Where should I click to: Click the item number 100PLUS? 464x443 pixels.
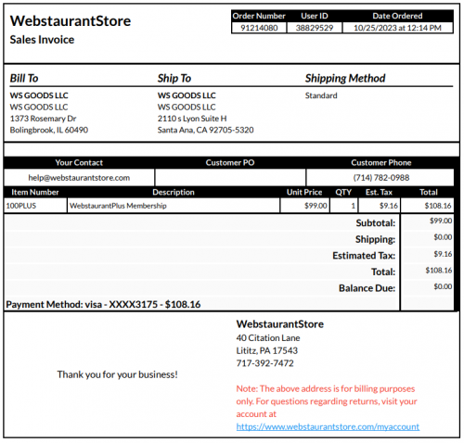[x=21, y=206]
